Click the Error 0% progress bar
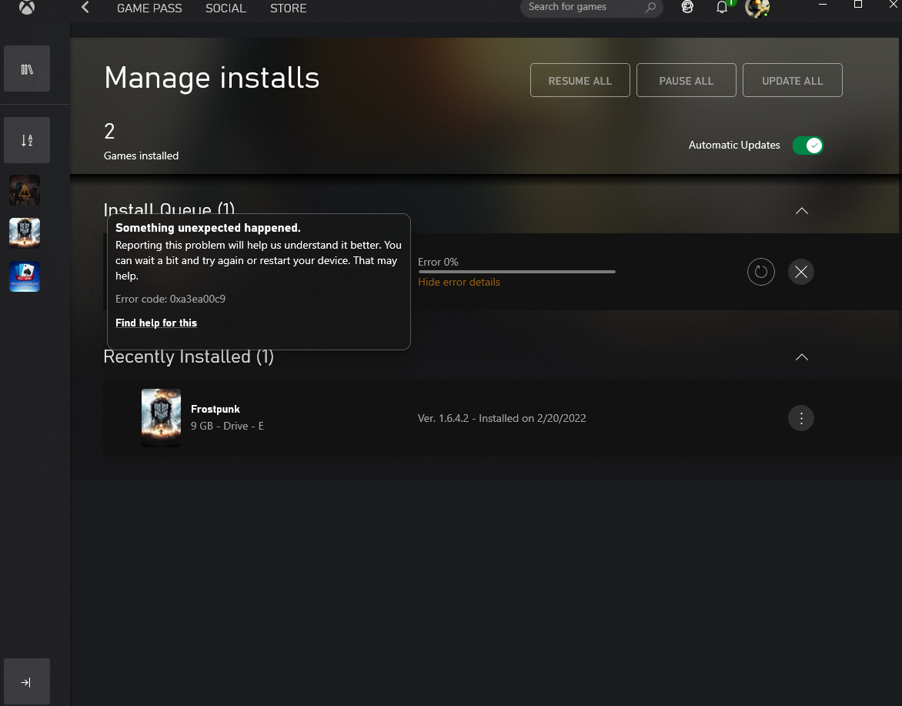The image size is (902, 706). coord(516,272)
